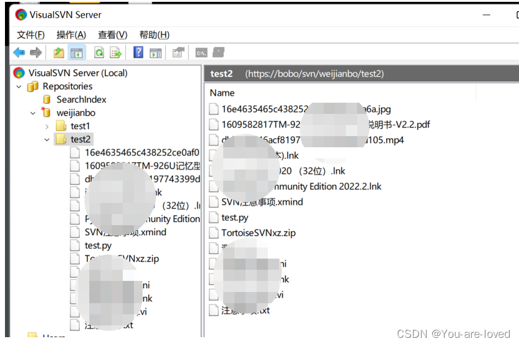Select VisualSVN Server (Local) root node
The width and height of the screenshot is (519, 344).
point(78,73)
